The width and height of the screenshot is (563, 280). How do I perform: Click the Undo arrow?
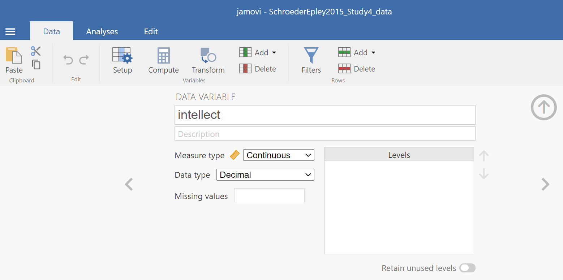68,60
